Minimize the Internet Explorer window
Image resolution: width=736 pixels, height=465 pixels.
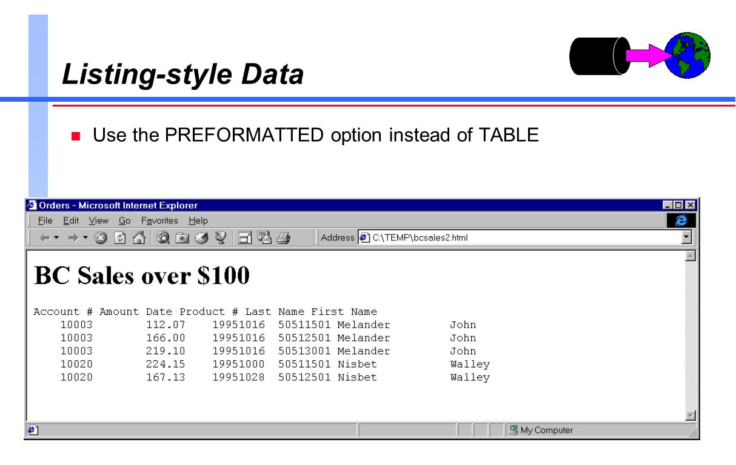[x=668, y=205]
